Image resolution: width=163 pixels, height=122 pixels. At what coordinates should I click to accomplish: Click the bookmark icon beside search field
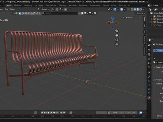(82, 13)
